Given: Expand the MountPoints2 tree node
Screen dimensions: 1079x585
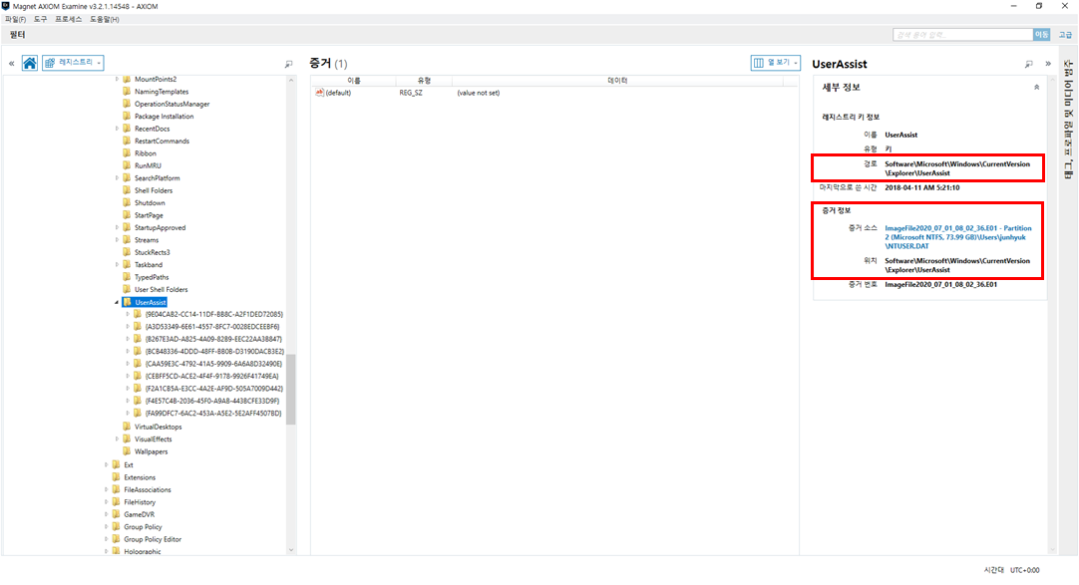Looking at the screenshot, I should pos(117,79).
